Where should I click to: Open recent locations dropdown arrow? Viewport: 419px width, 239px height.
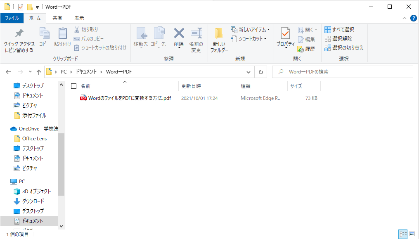point(30,72)
